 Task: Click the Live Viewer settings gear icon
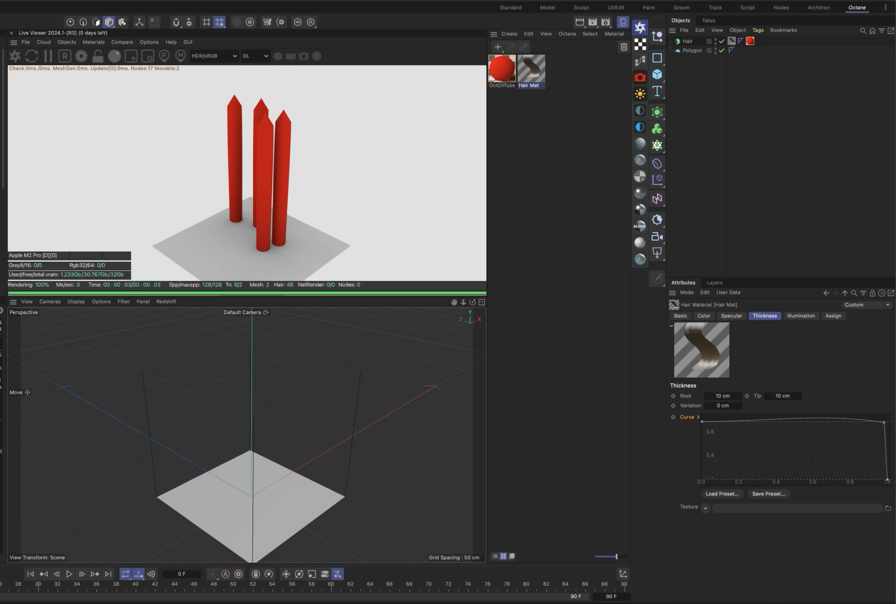pos(81,56)
